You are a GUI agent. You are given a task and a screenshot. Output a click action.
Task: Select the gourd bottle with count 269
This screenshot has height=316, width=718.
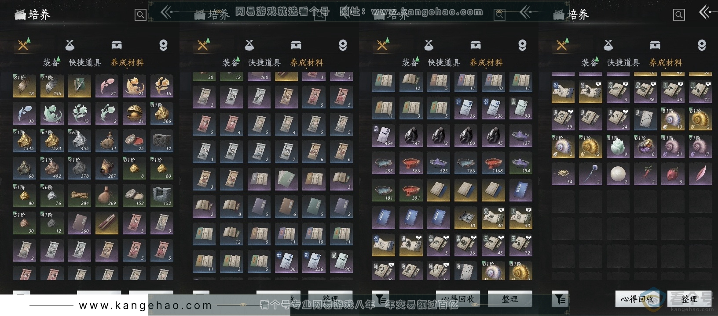tap(107, 196)
